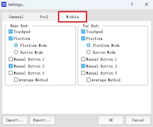Disable Near End Manual Button 2
Image resolution: width=153 pixels, height=127 pixels.
click(x=11, y=66)
